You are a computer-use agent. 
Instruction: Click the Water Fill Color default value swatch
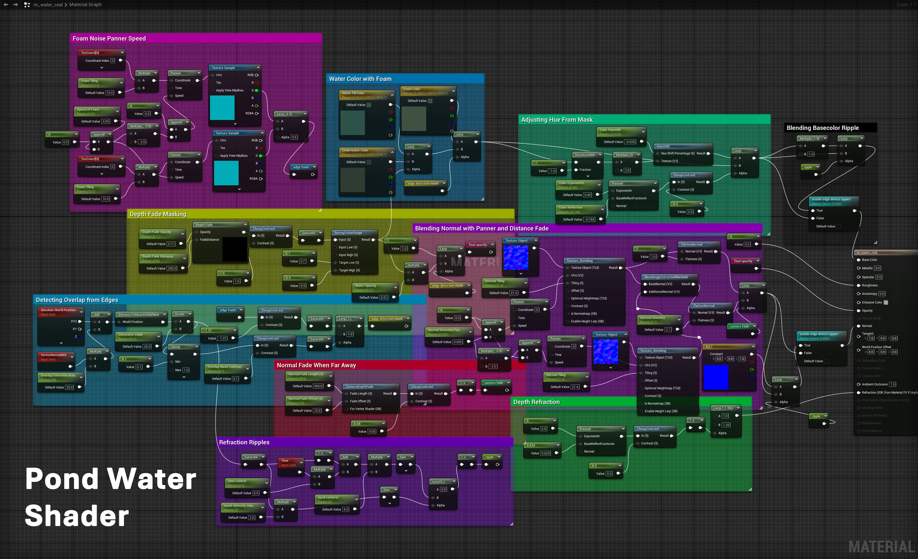coord(369,105)
